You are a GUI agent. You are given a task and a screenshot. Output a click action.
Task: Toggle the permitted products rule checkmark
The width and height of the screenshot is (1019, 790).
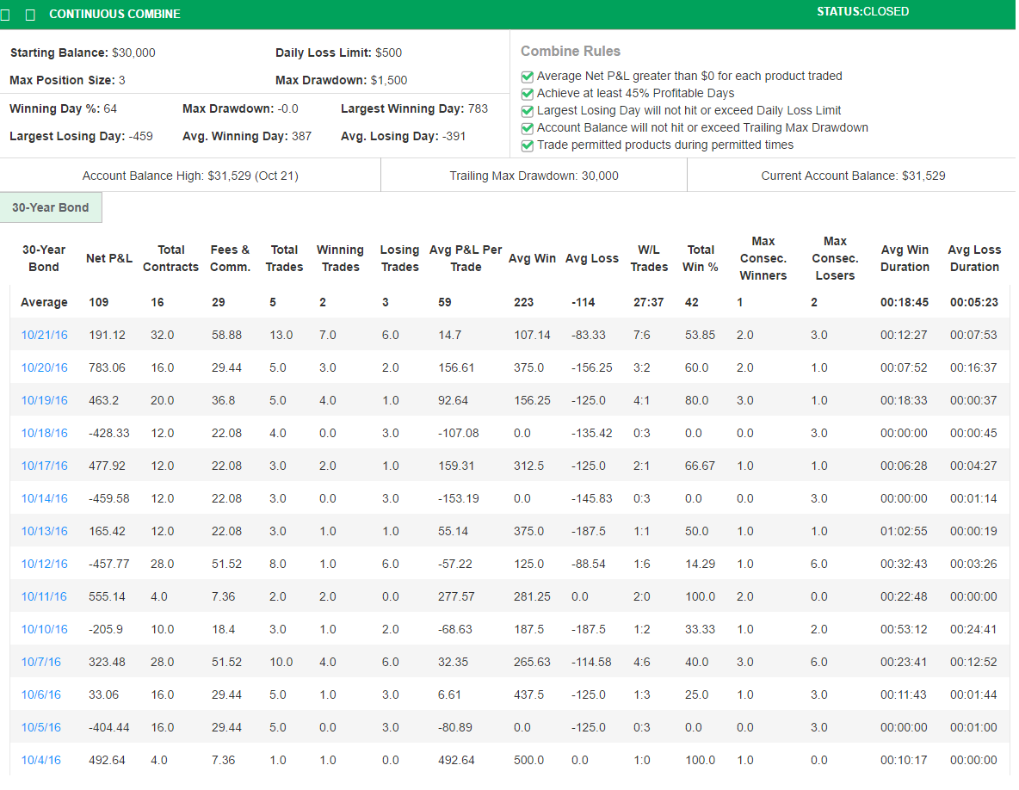click(x=527, y=145)
